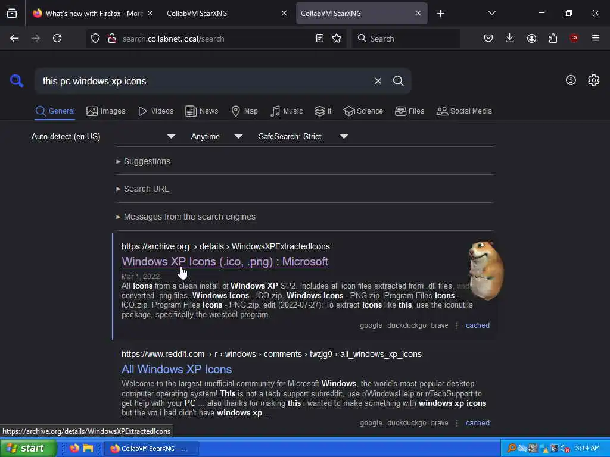This screenshot has height=457, width=610.
Task: Close the What's new with Firefox tab
Action: coord(150,14)
